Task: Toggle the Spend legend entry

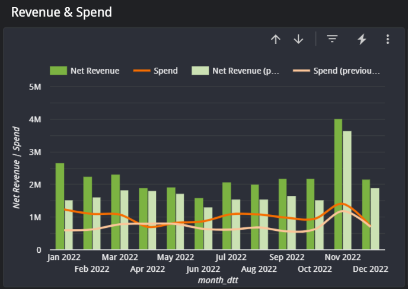Action: [155, 71]
